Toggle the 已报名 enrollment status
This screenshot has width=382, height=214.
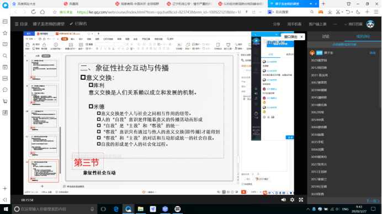[x=78, y=24]
